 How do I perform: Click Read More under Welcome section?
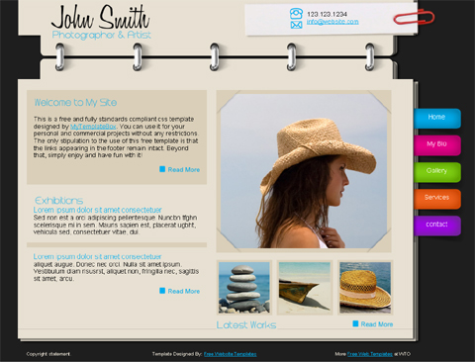click(184, 170)
